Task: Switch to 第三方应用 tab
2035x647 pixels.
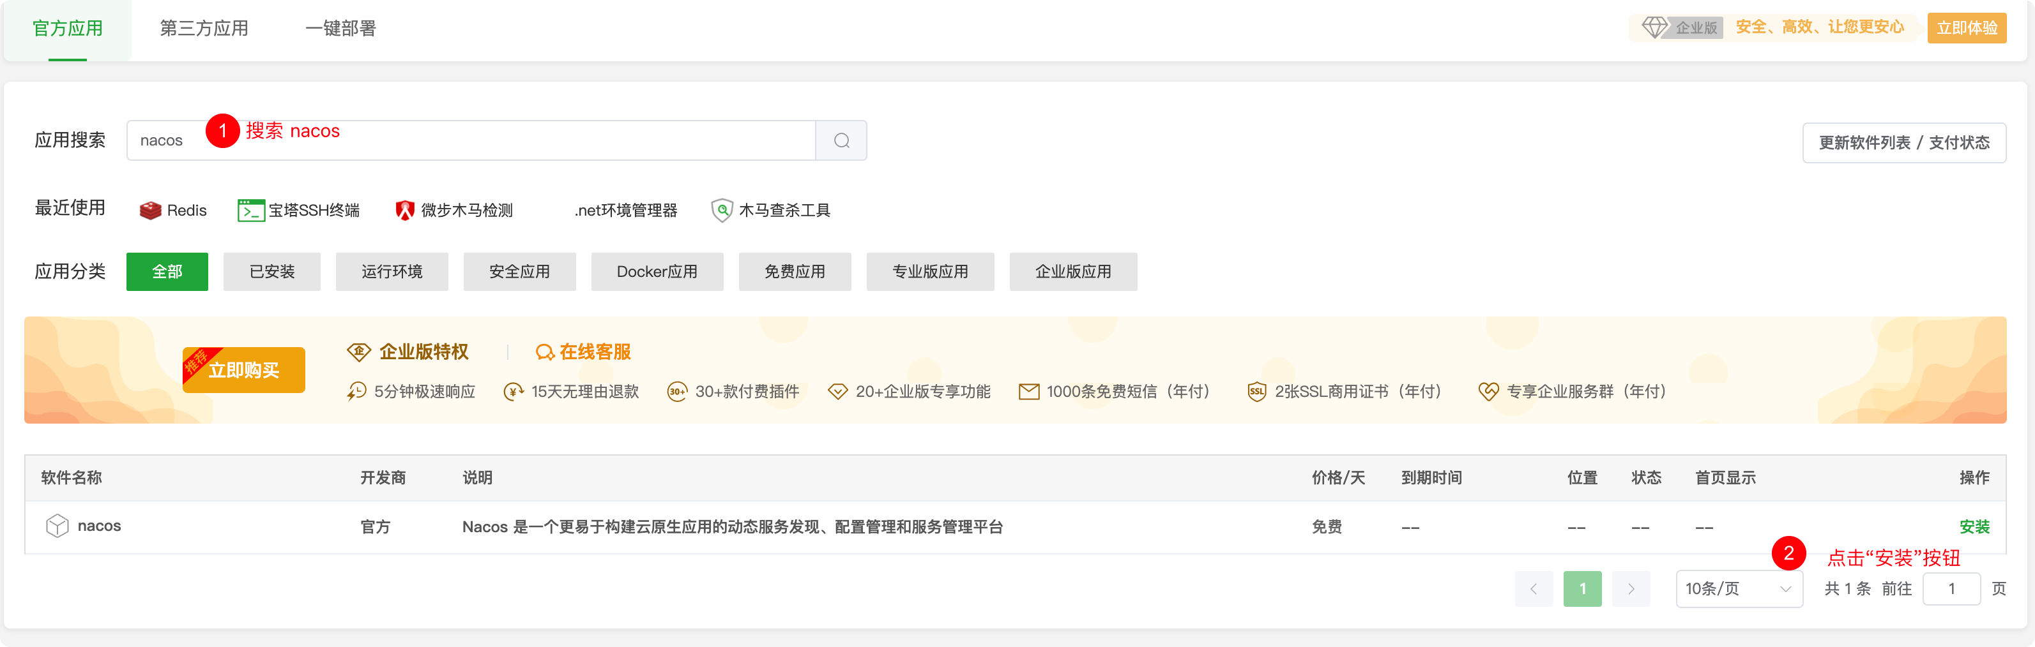Action: pyautogui.click(x=204, y=29)
